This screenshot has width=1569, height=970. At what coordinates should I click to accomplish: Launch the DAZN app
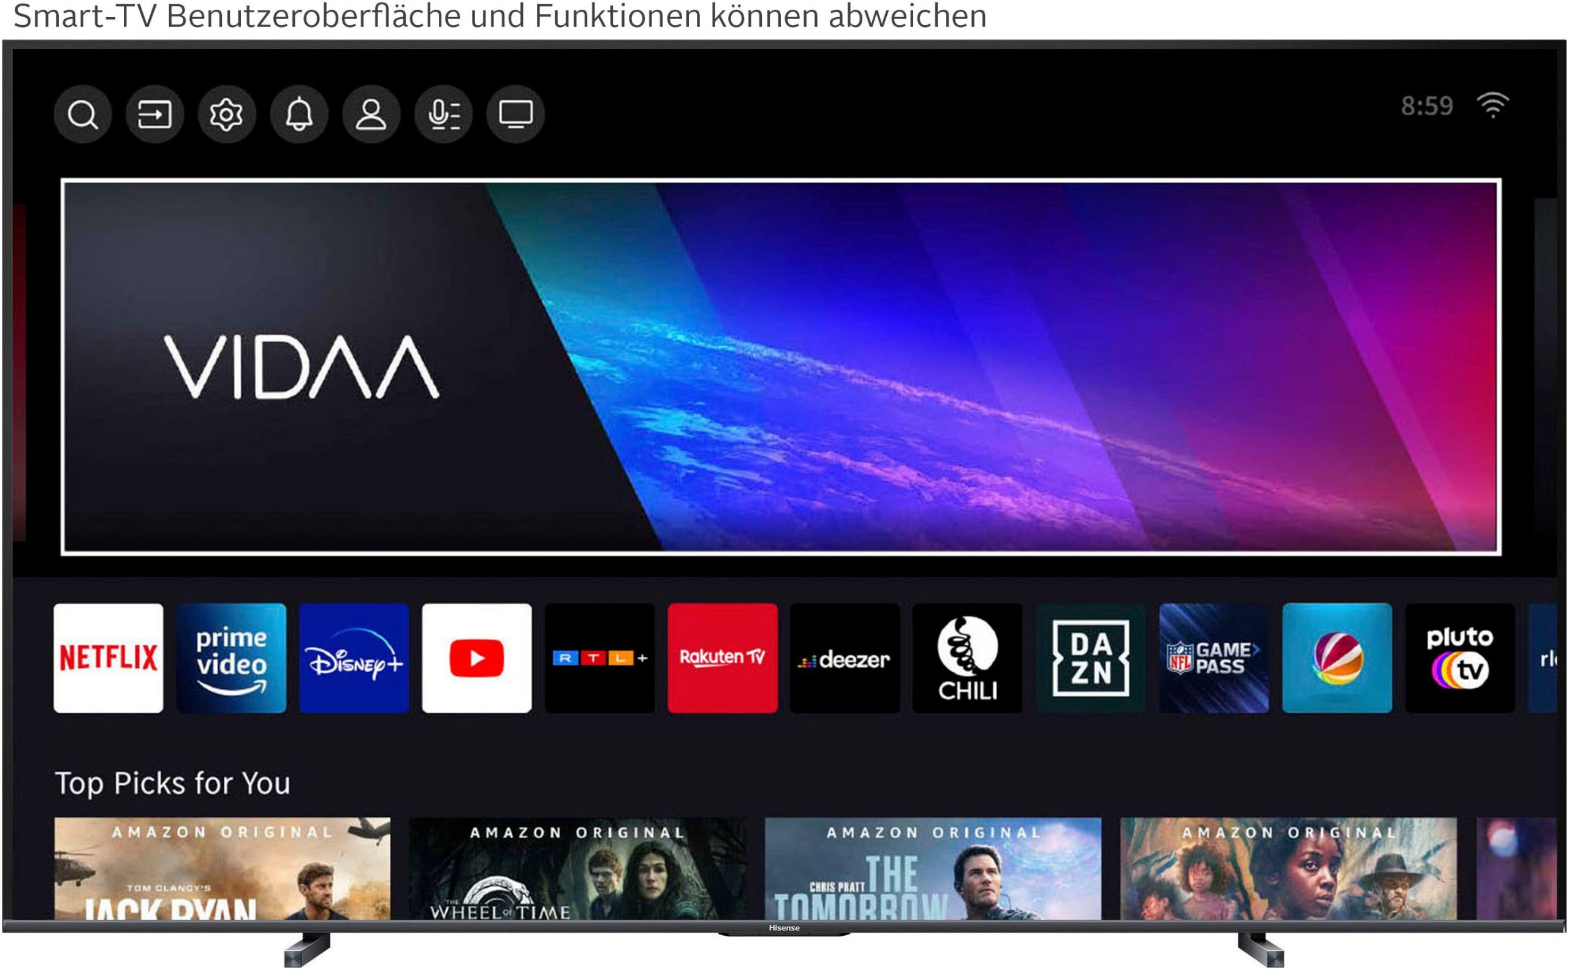click(x=1091, y=658)
